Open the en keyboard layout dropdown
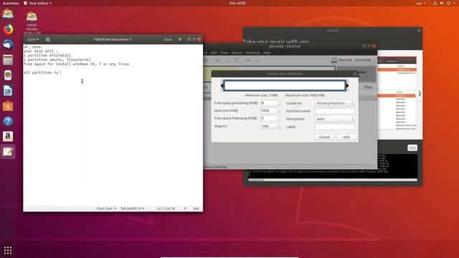Screen dimensions: 459x258 [x=421, y=3]
